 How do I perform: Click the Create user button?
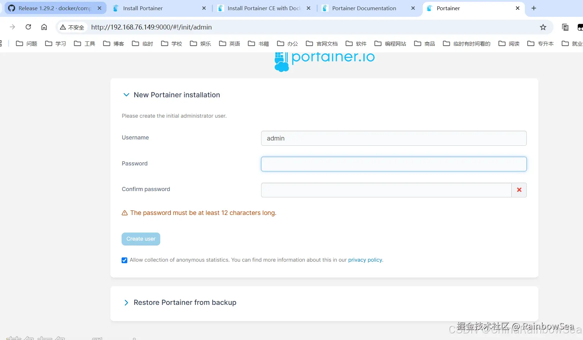pos(141,239)
